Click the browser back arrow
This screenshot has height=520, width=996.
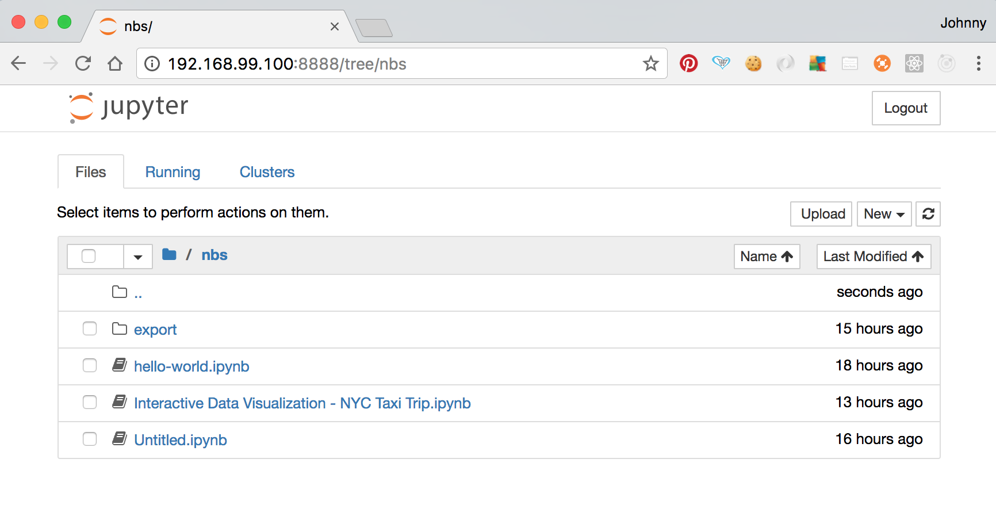19,63
